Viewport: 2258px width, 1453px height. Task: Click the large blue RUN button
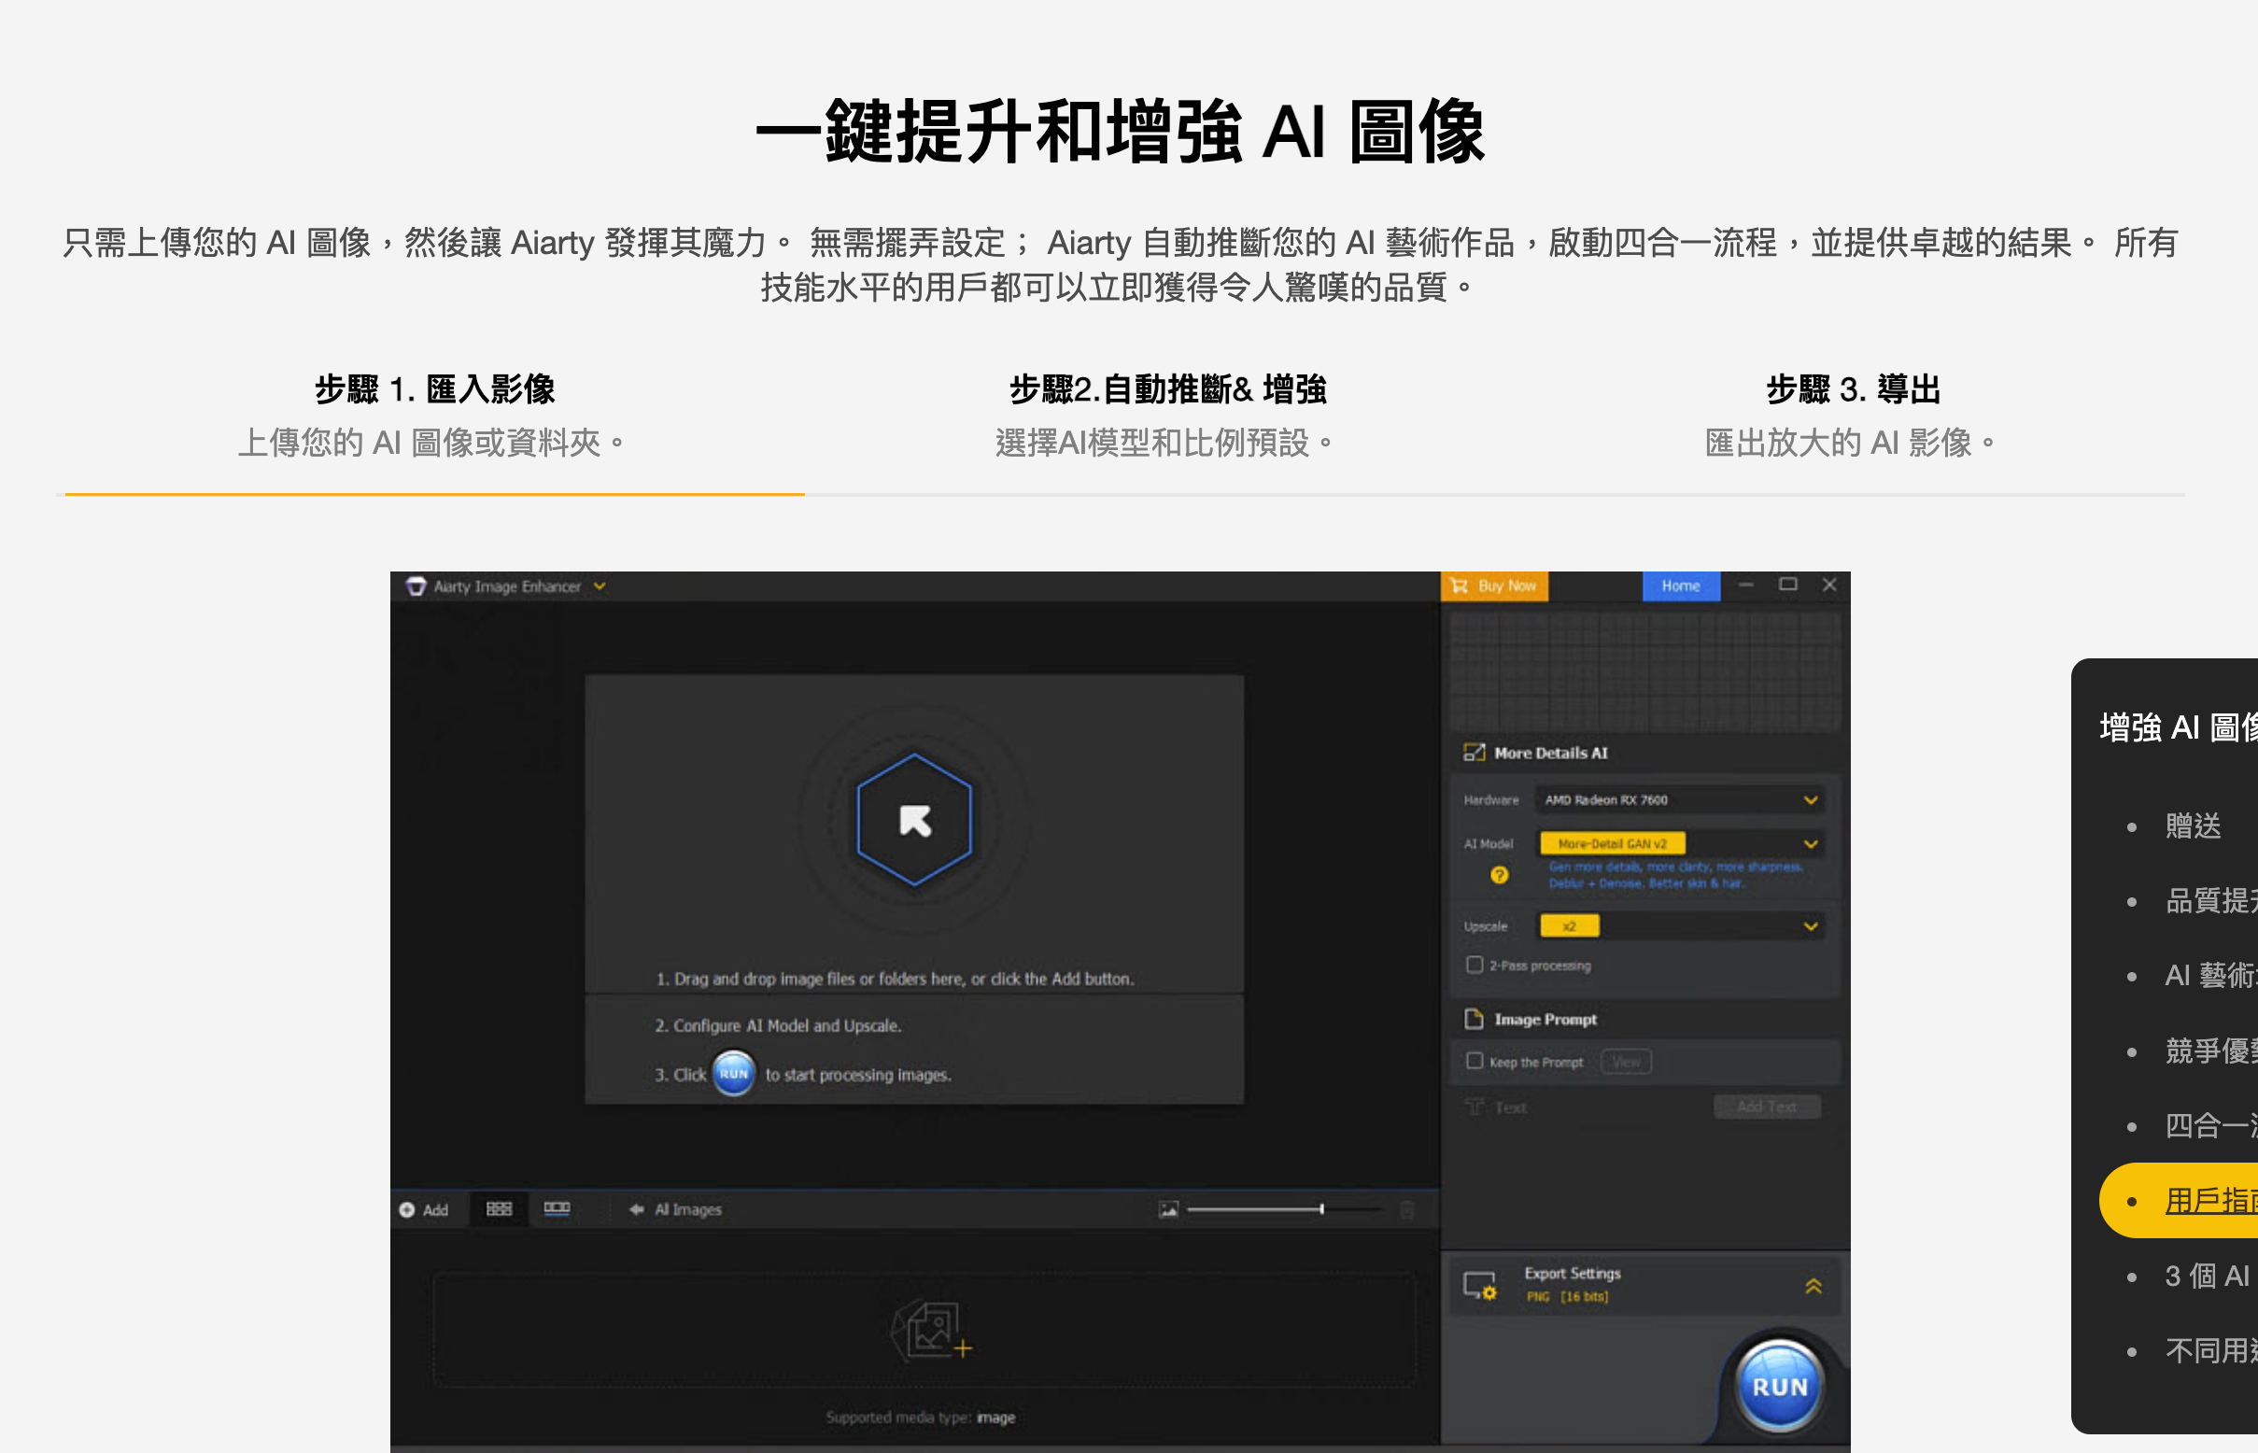(x=1779, y=1386)
